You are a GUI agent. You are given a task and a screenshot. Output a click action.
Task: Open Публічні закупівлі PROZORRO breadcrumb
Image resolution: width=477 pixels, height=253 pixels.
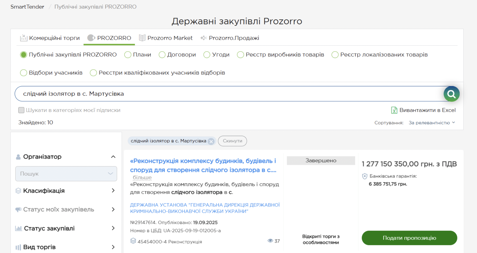point(95,7)
